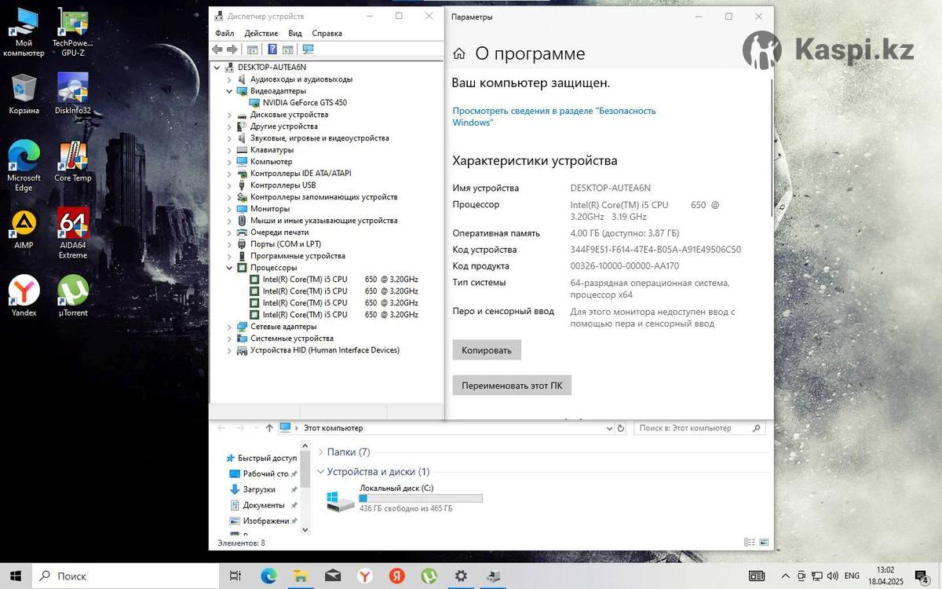This screenshot has width=942, height=589.
Task: Open the µTorrent desktop icon
Action: [x=73, y=296]
